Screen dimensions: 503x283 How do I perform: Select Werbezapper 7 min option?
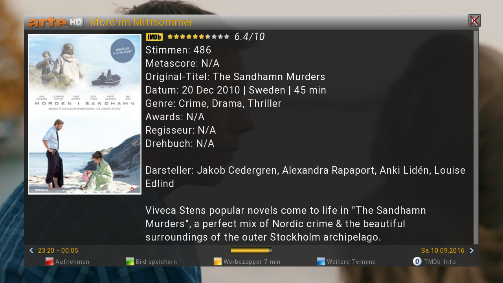pos(252,262)
